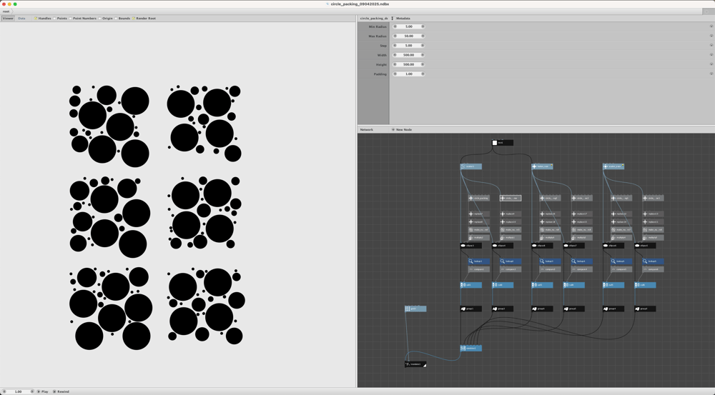Screen dimensions: 715x395
Task: Select the ellipse8 node
Action: 542,246
